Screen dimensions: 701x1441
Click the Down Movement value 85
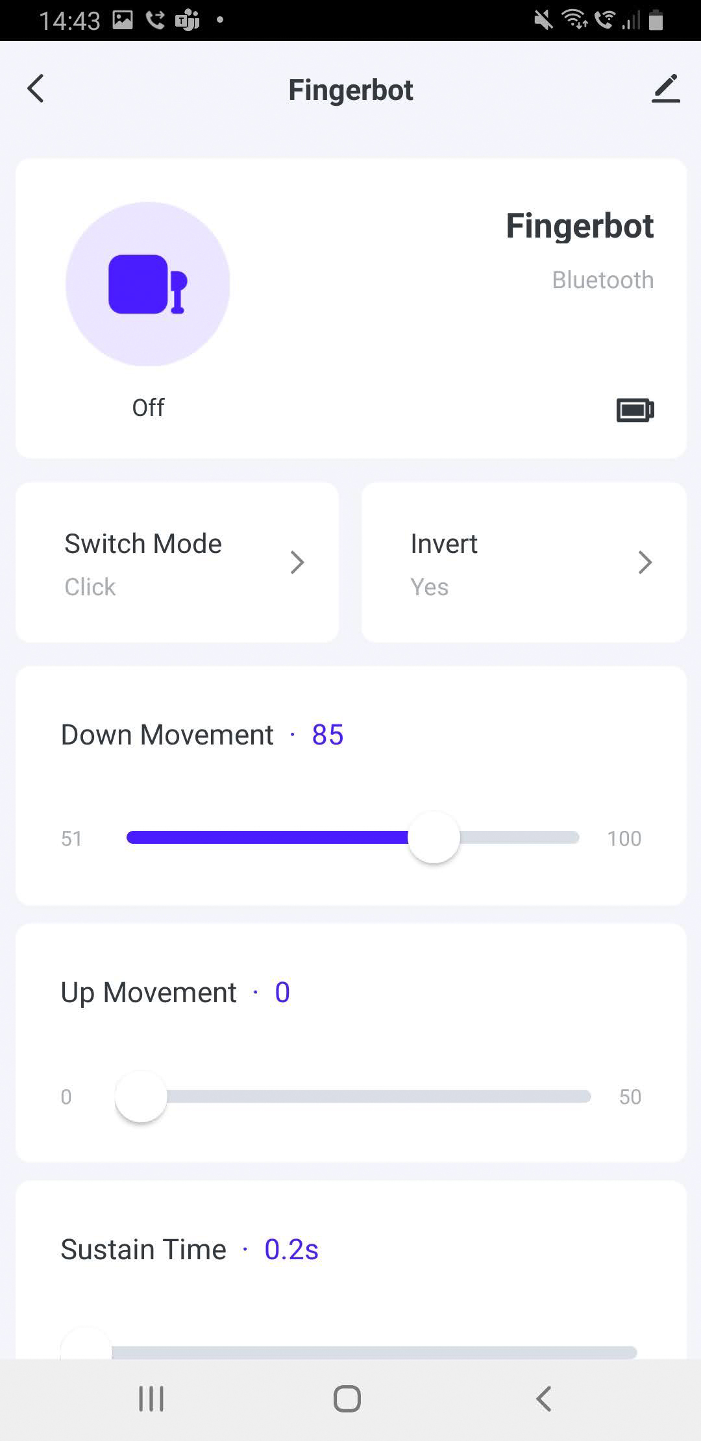pyautogui.click(x=327, y=735)
